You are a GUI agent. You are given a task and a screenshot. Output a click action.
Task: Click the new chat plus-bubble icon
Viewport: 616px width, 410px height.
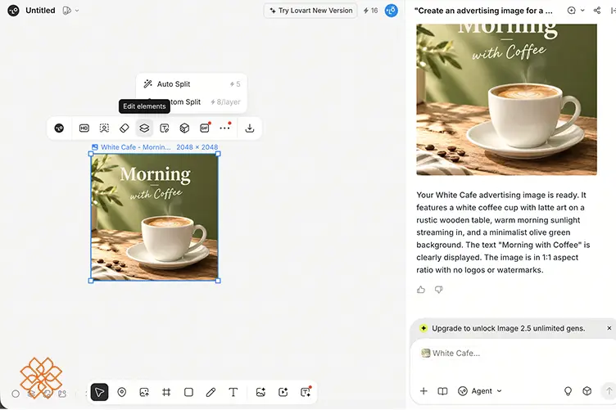click(x=571, y=11)
